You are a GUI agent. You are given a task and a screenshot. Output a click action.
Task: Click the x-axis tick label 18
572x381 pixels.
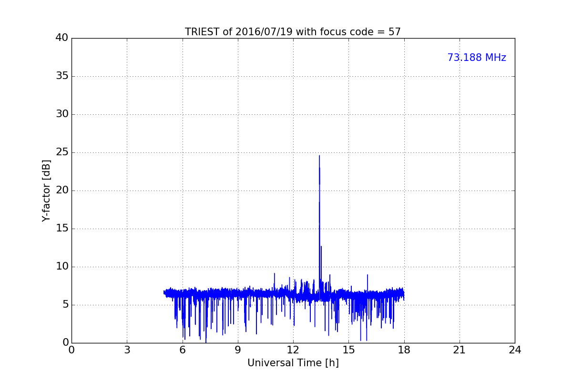(x=404, y=350)
